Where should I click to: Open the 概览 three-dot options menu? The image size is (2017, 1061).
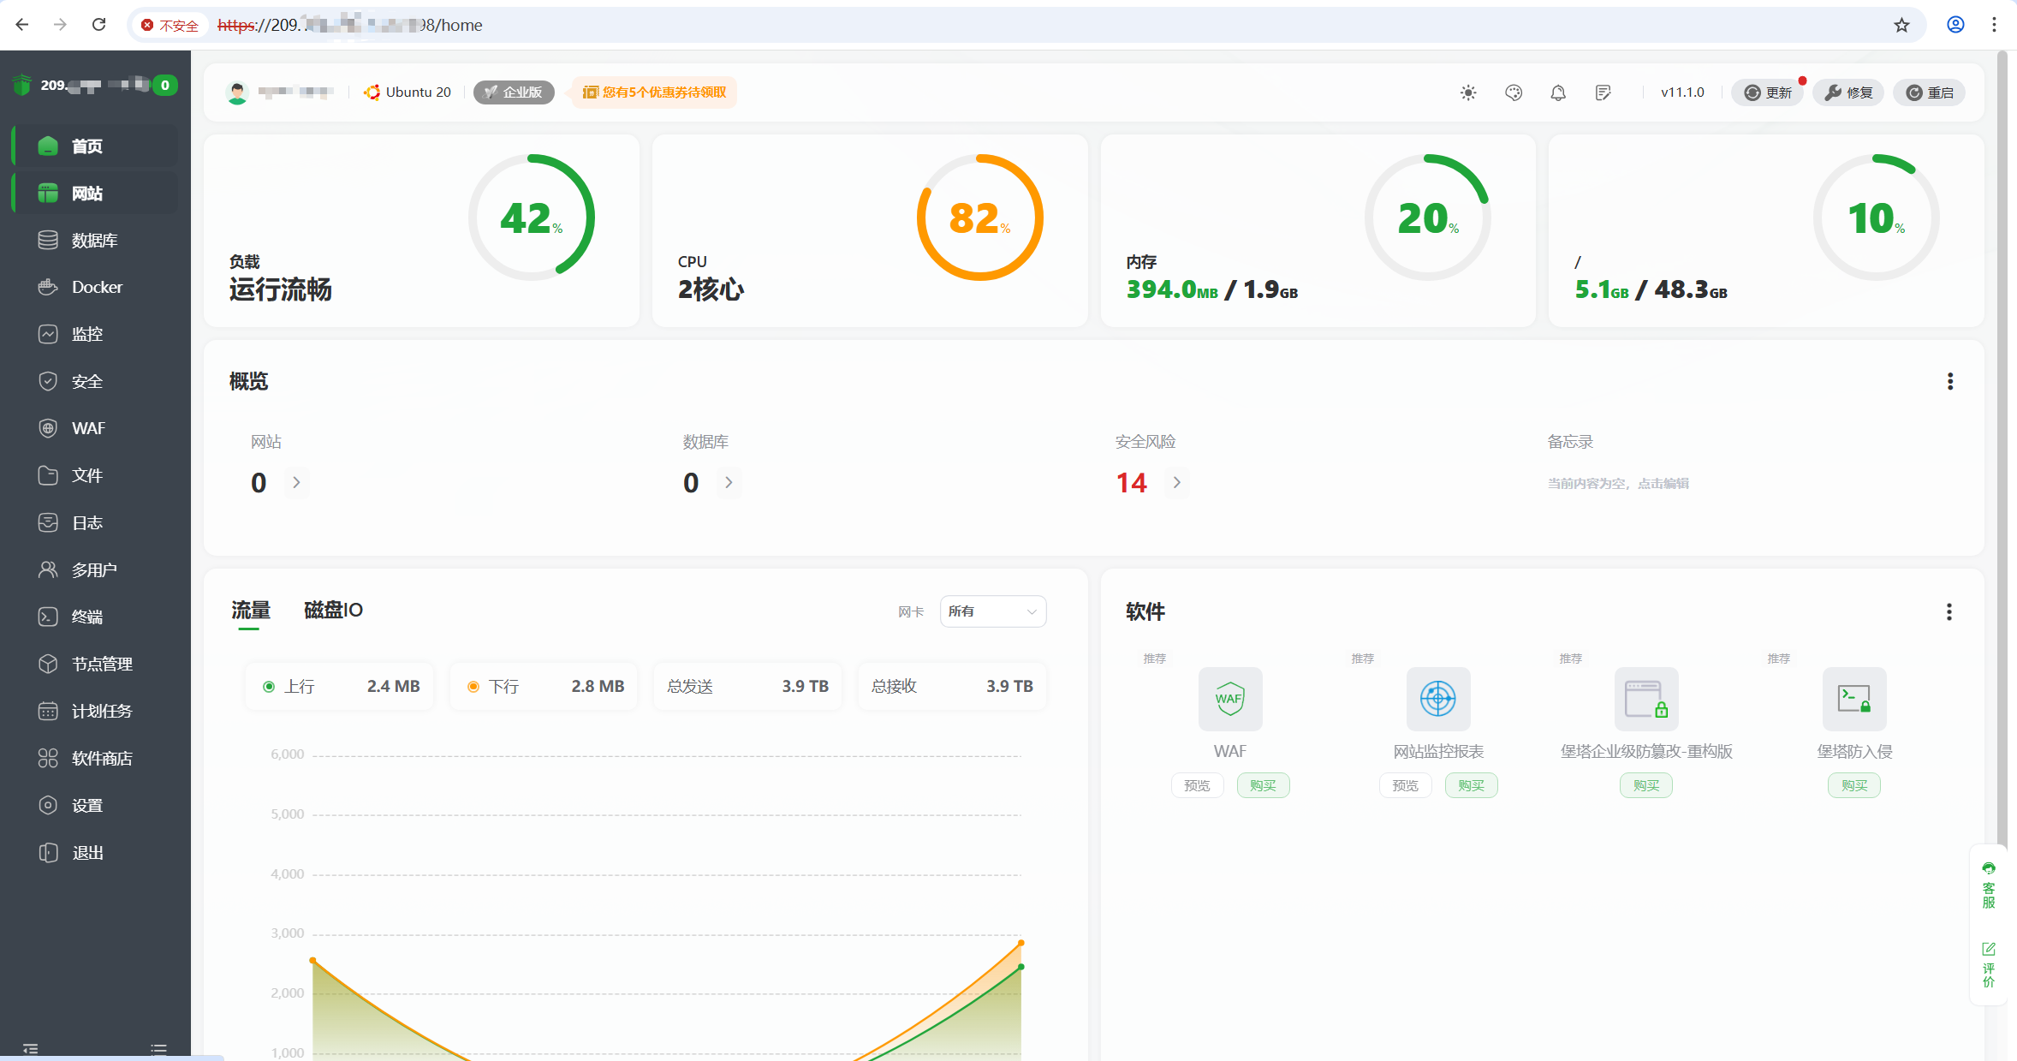[x=1950, y=381]
